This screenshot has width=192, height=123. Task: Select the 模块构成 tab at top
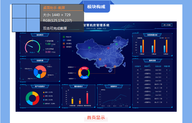pyautogui.click(x=96, y=6)
